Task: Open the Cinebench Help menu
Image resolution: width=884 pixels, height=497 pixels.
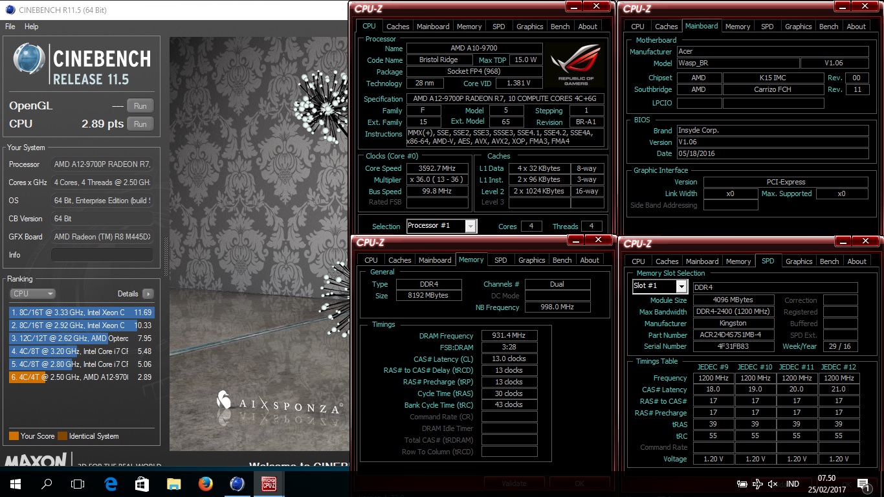Action: coord(32,27)
